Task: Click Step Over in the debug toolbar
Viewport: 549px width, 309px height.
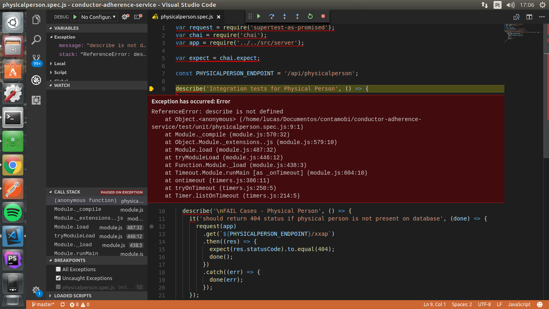Action: tap(272, 16)
